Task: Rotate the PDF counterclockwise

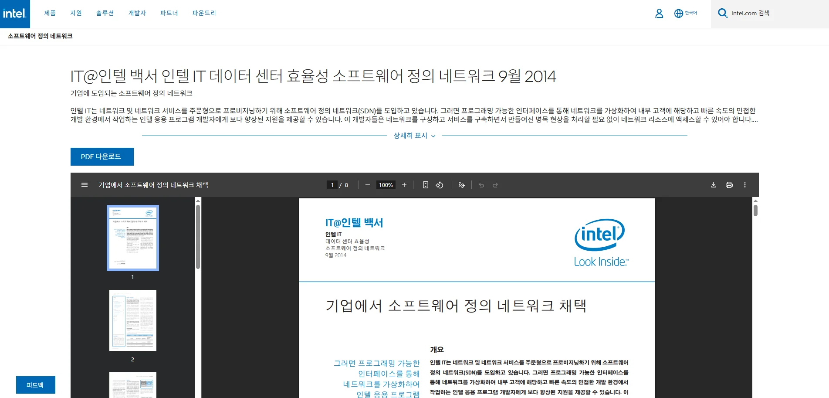Action: 439,185
